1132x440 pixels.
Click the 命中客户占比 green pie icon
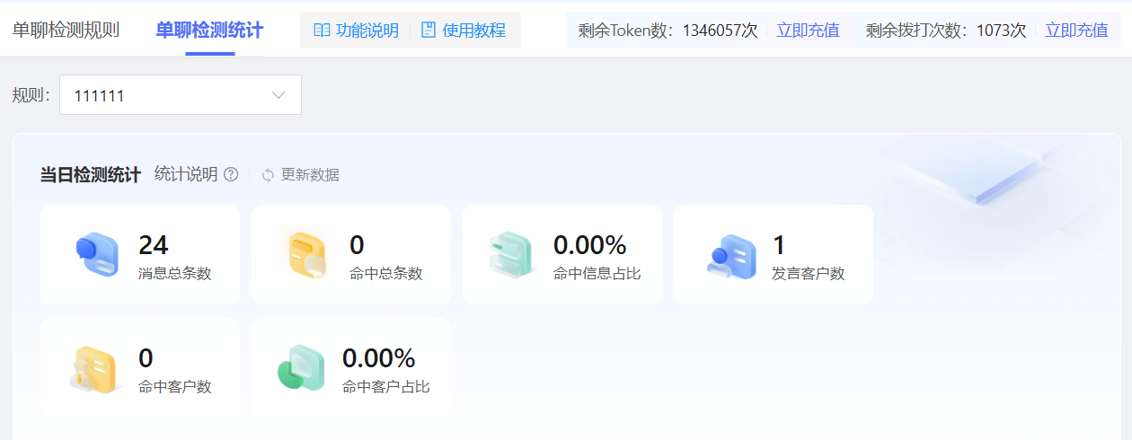pos(301,368)
